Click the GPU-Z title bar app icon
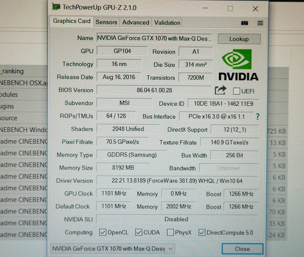Viewport: 304px width, 257px height. pos(56,7)
